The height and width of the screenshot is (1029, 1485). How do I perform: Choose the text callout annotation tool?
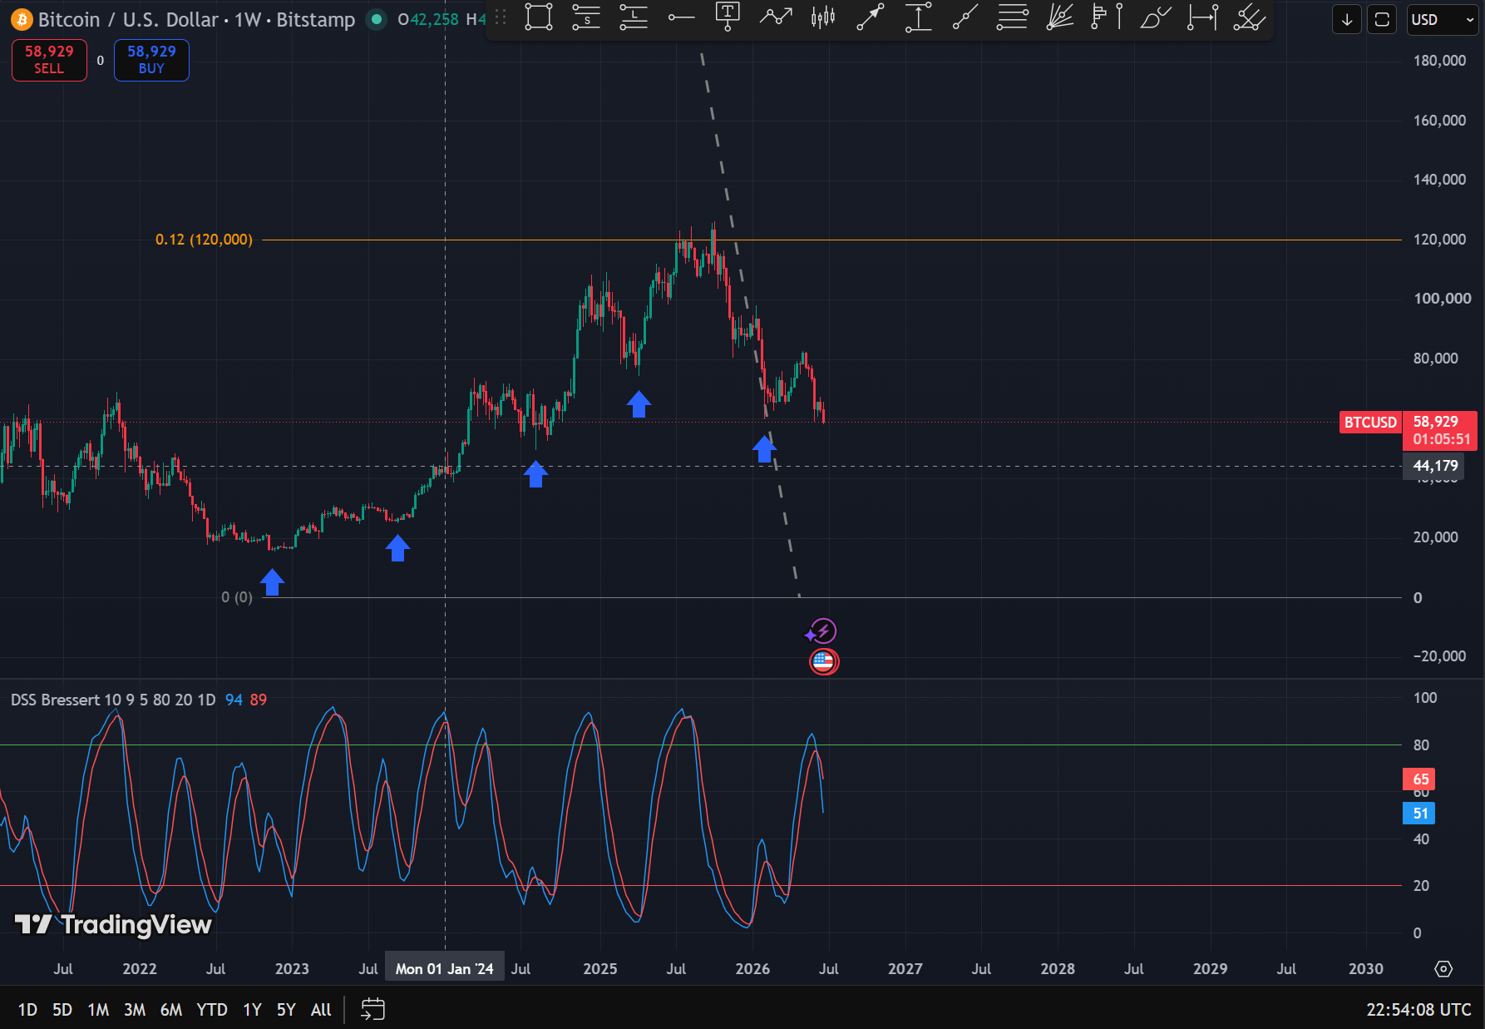pyautogui.click(x=728, y=17)
